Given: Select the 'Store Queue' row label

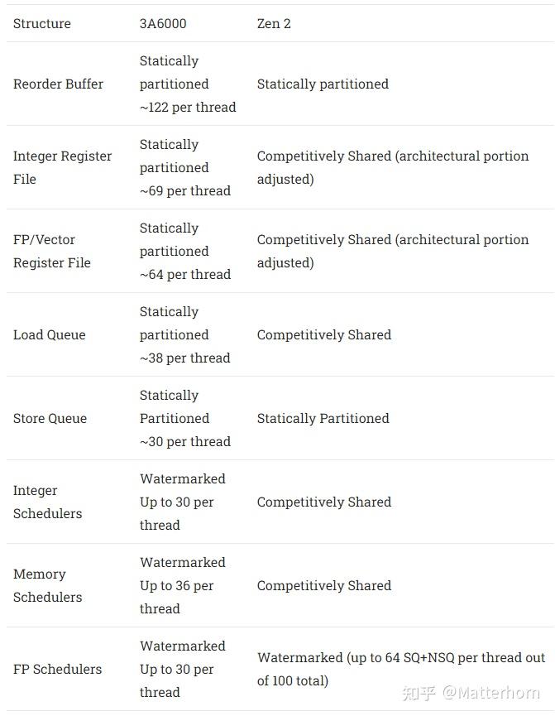Looking at the screenshot, I should point(50,418).
